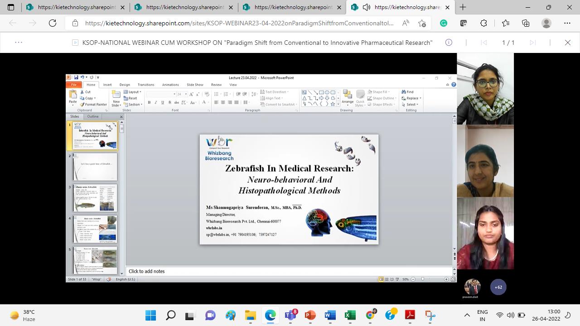Close the video viewer with X
The height and width of the screenshot is (326, 580).
coord(567,43)
